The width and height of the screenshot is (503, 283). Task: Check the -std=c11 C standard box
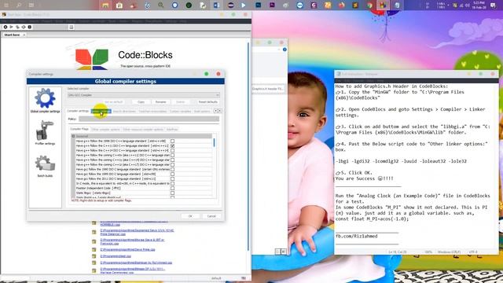click(173, 178)
